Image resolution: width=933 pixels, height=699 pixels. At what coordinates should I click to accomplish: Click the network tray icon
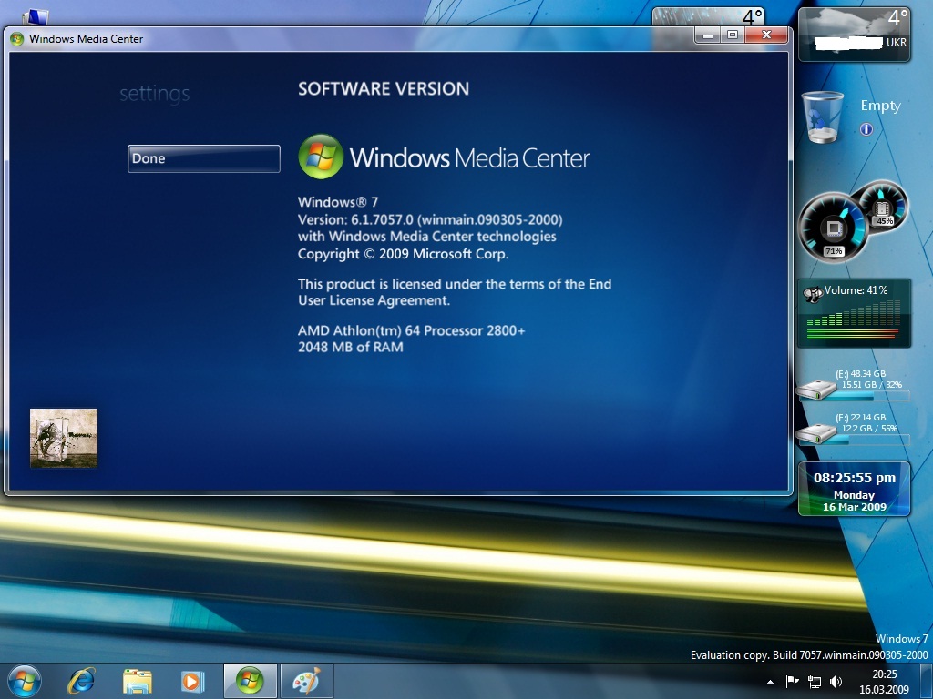pyautogui.click(x=814, y=682)
